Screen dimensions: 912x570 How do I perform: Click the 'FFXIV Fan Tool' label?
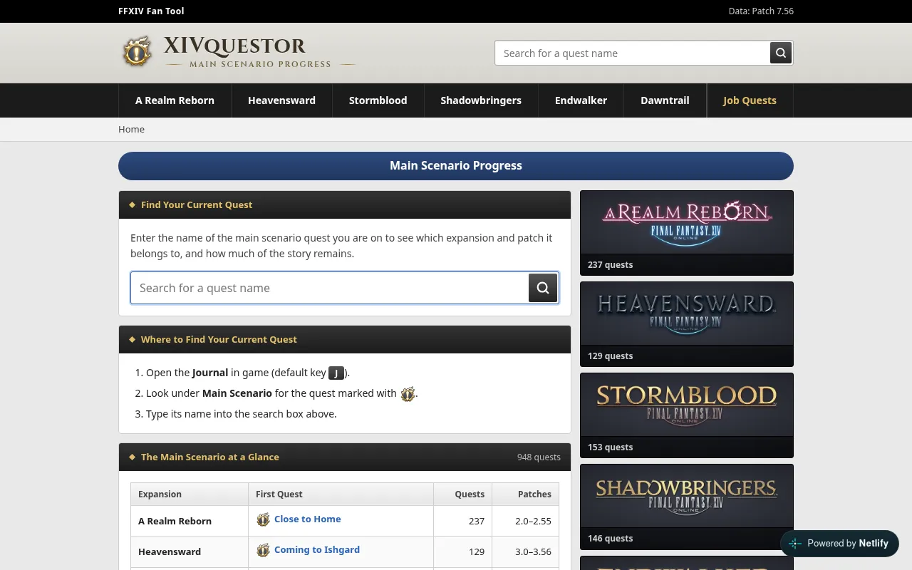151,11
